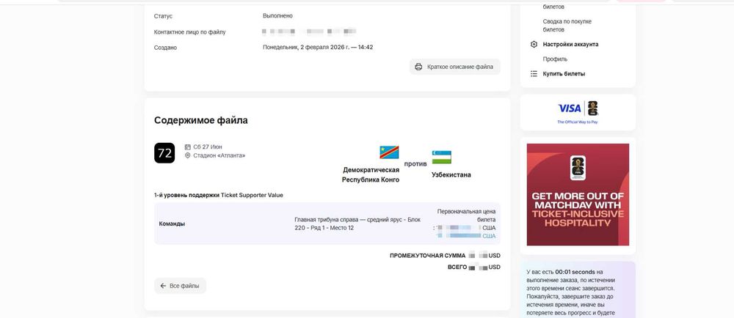Click creation date Понедельник, 2 февраля 2026
Image resolution: width=734 pixels, height=318 pixels.
point(318,47)
